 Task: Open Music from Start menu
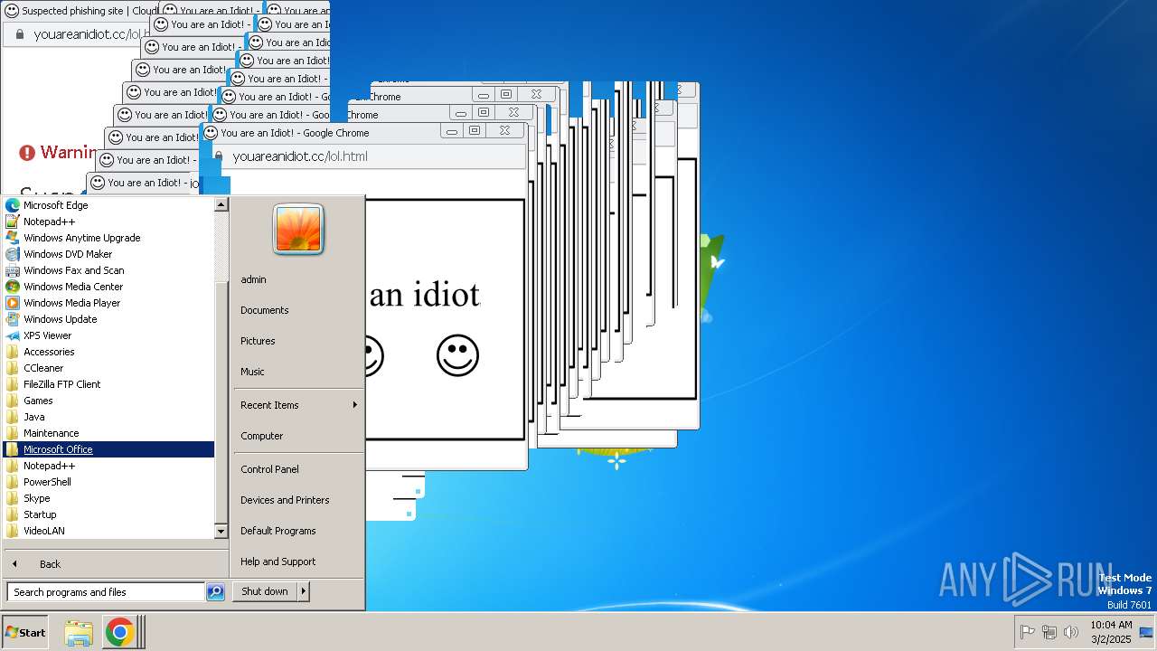(x=297, y=372)
